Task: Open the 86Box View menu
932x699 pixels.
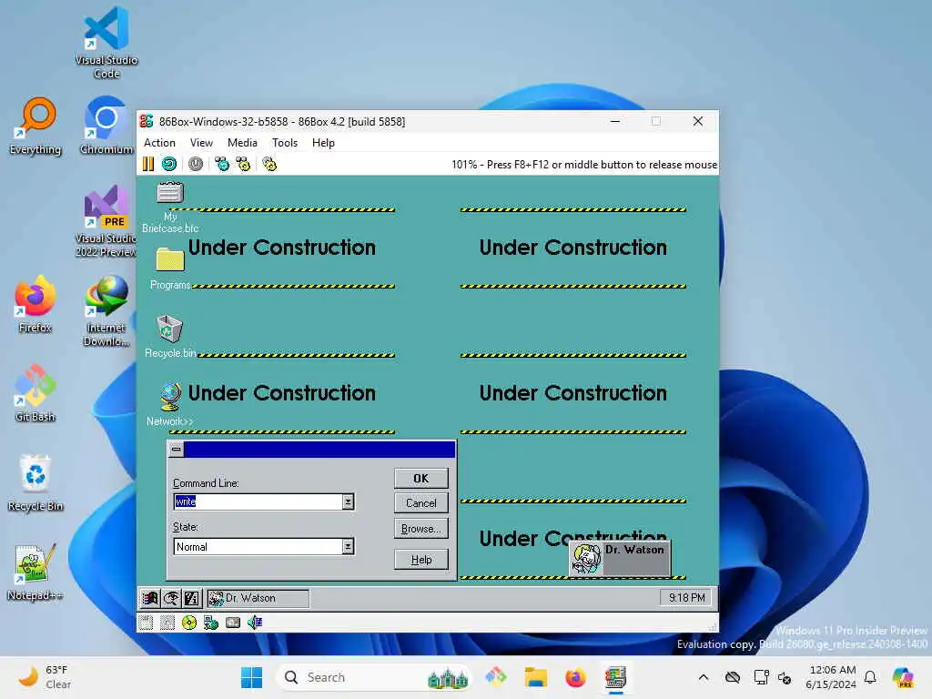Action: (201, 143)
